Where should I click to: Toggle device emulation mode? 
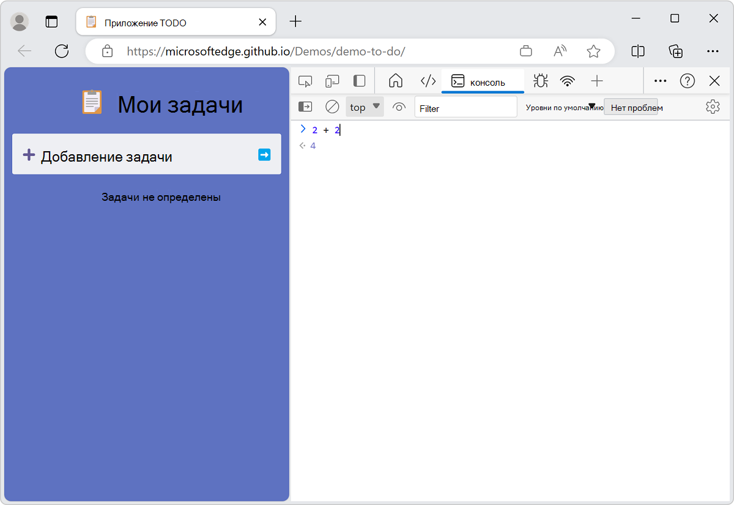332,81
